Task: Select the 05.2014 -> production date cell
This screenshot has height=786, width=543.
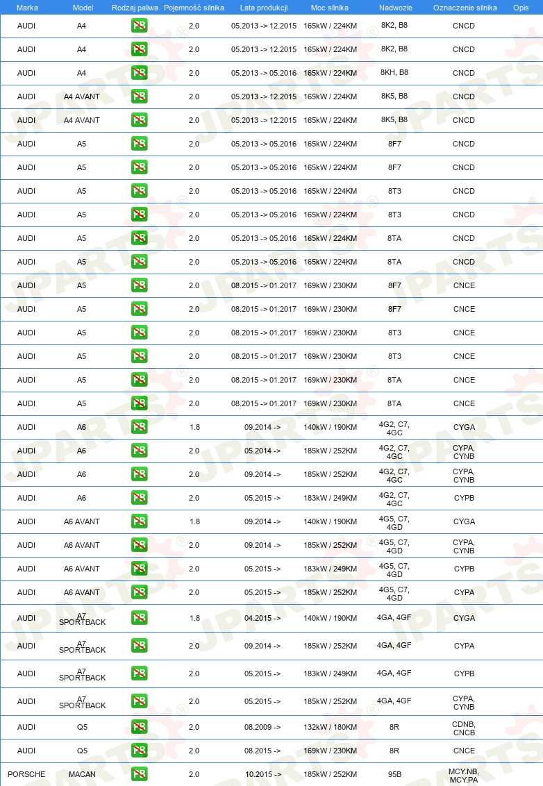Action: [262, 451]
